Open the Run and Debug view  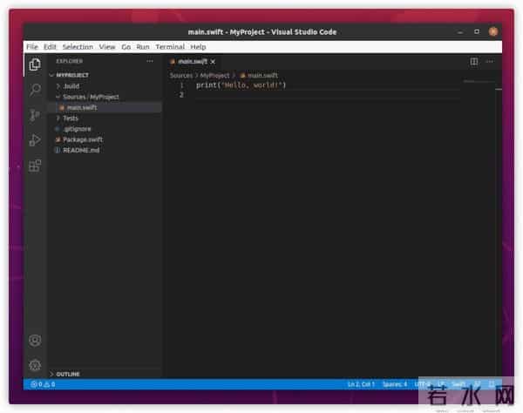[x=35, y=139]
